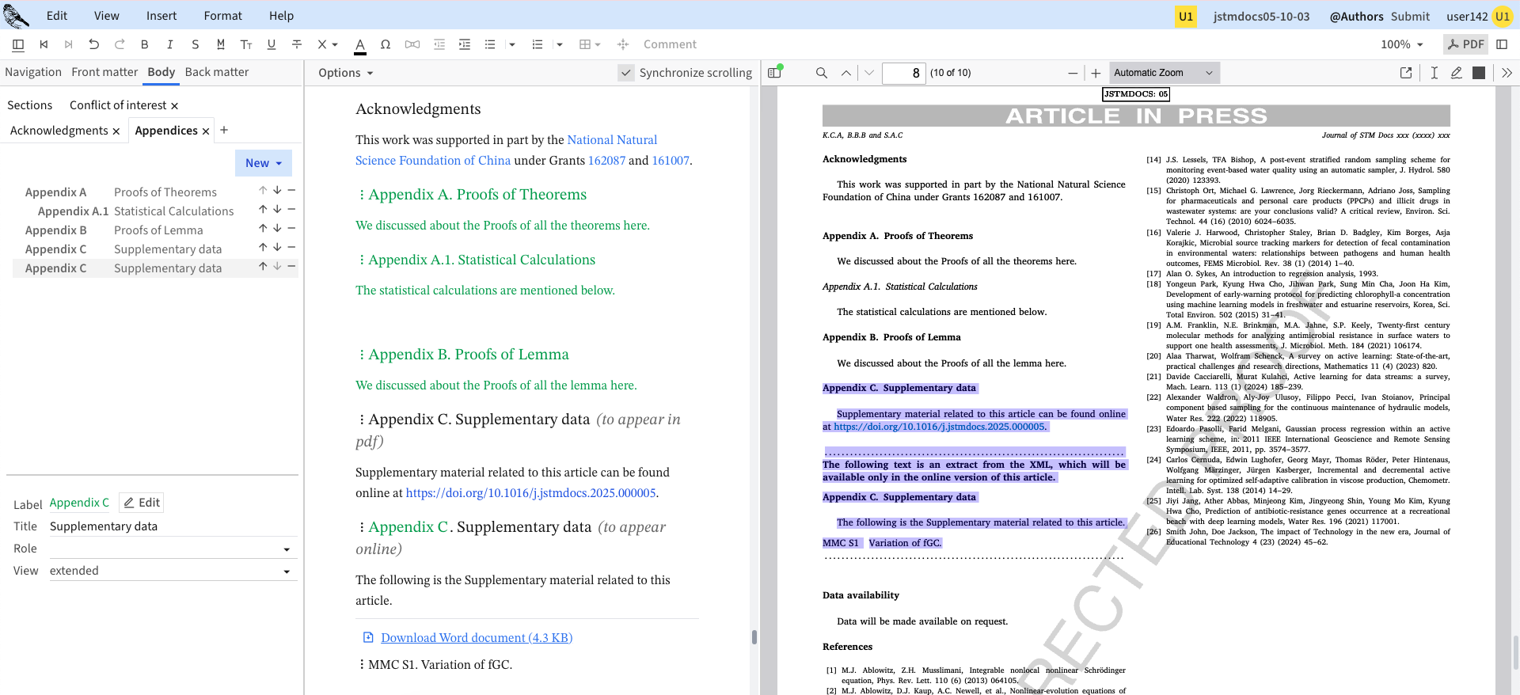Viewport: 1520px width, 695px height.
Task: Click the Undo icon in toolbar
Action: coord(94,44)
